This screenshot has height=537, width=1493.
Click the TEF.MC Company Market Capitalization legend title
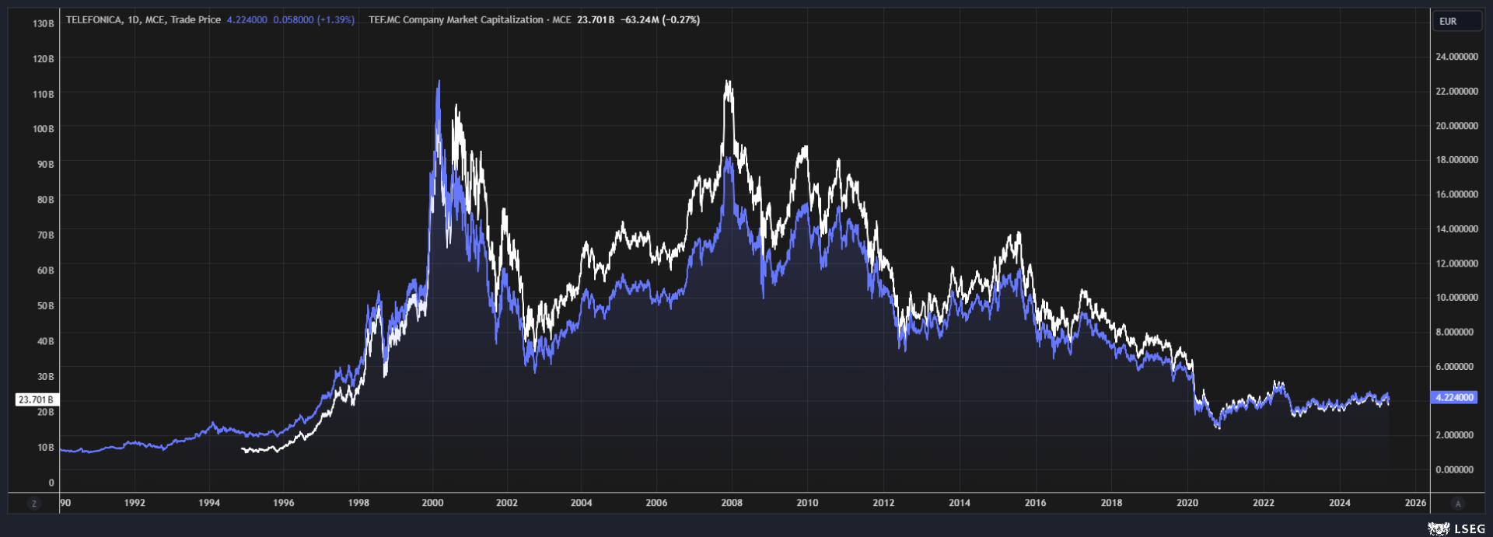point(470,20)
